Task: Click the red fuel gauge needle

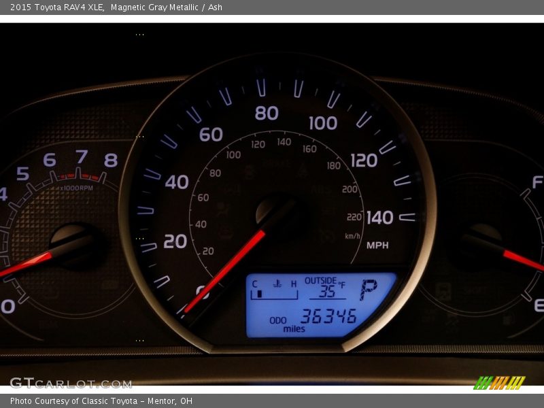Action: (x=523, y=260)
